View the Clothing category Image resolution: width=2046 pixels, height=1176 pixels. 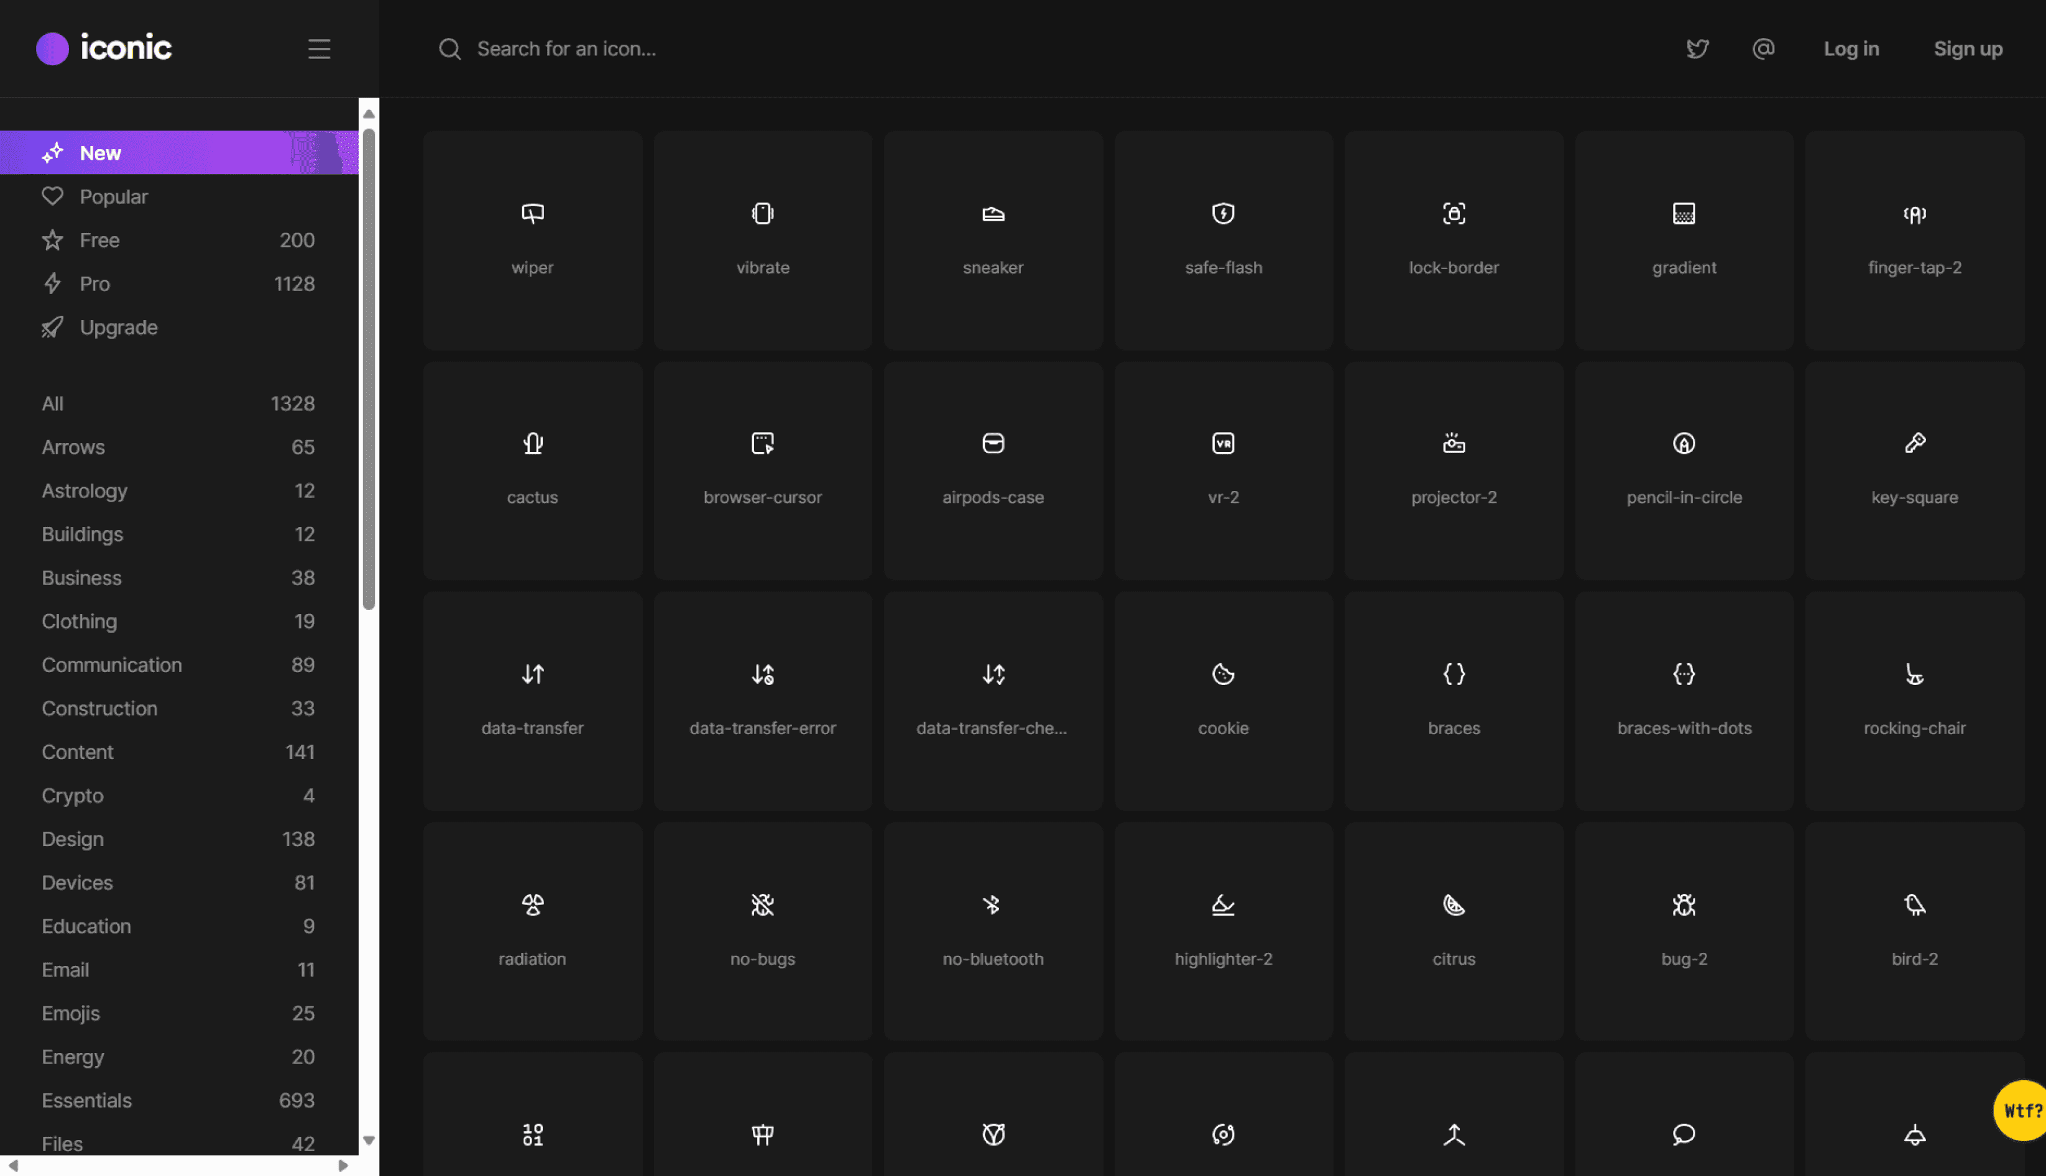(x=179, y=621)
